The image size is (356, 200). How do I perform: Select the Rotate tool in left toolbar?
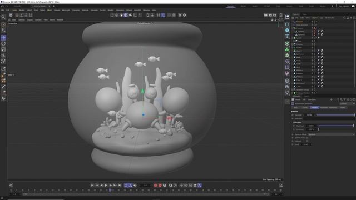pyautogui.click(x=3, y=43)
